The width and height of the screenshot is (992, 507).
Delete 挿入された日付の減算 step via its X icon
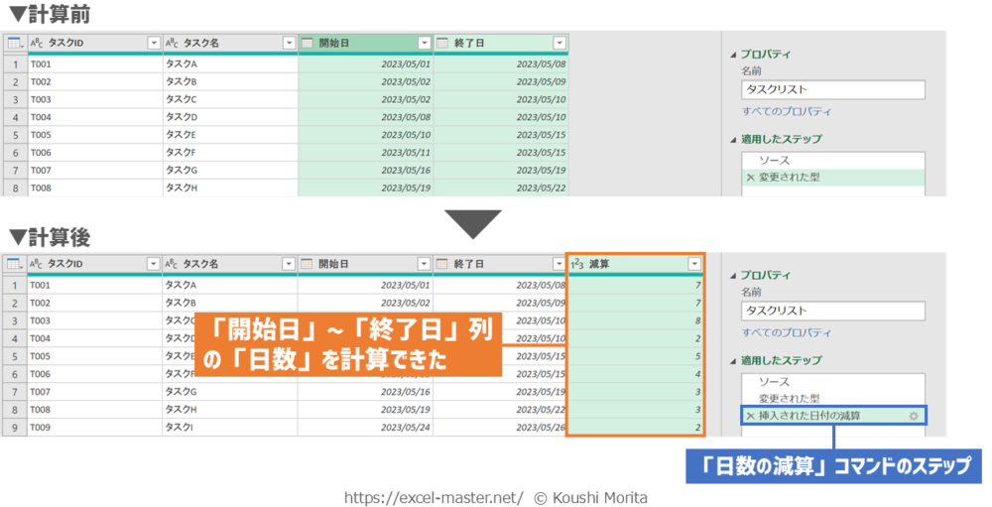point(750,416)
